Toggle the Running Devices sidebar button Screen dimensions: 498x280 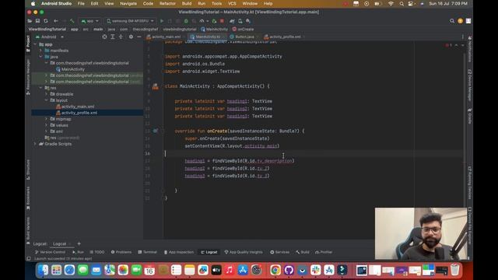[470, 183]
